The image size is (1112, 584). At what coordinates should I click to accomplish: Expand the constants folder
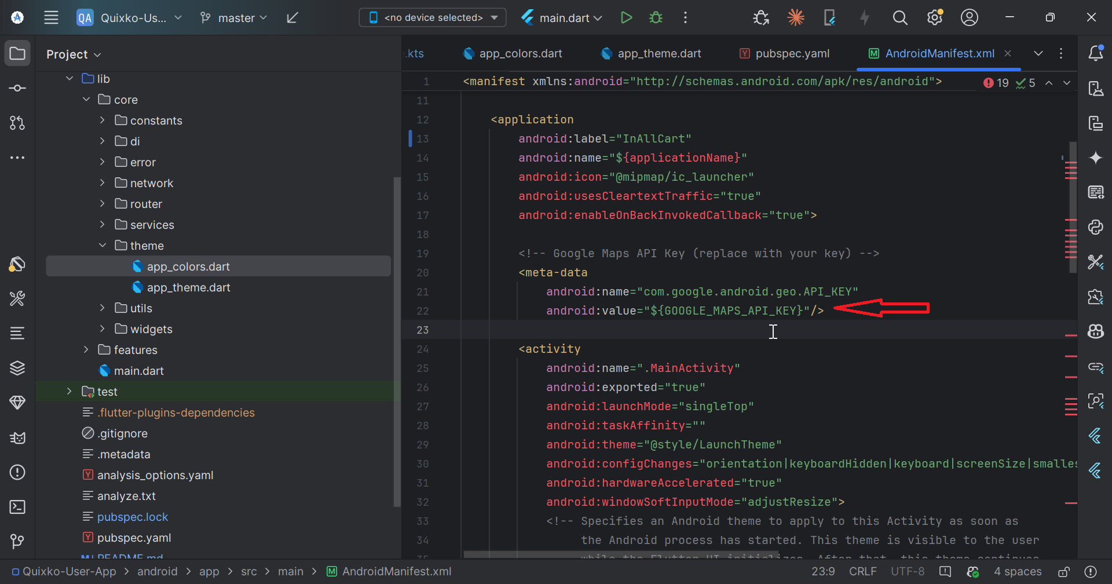click(x=103, y=120)
